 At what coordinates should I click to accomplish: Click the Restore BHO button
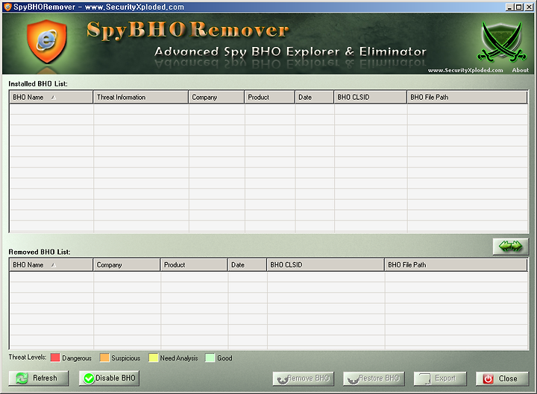click(374, 378)
